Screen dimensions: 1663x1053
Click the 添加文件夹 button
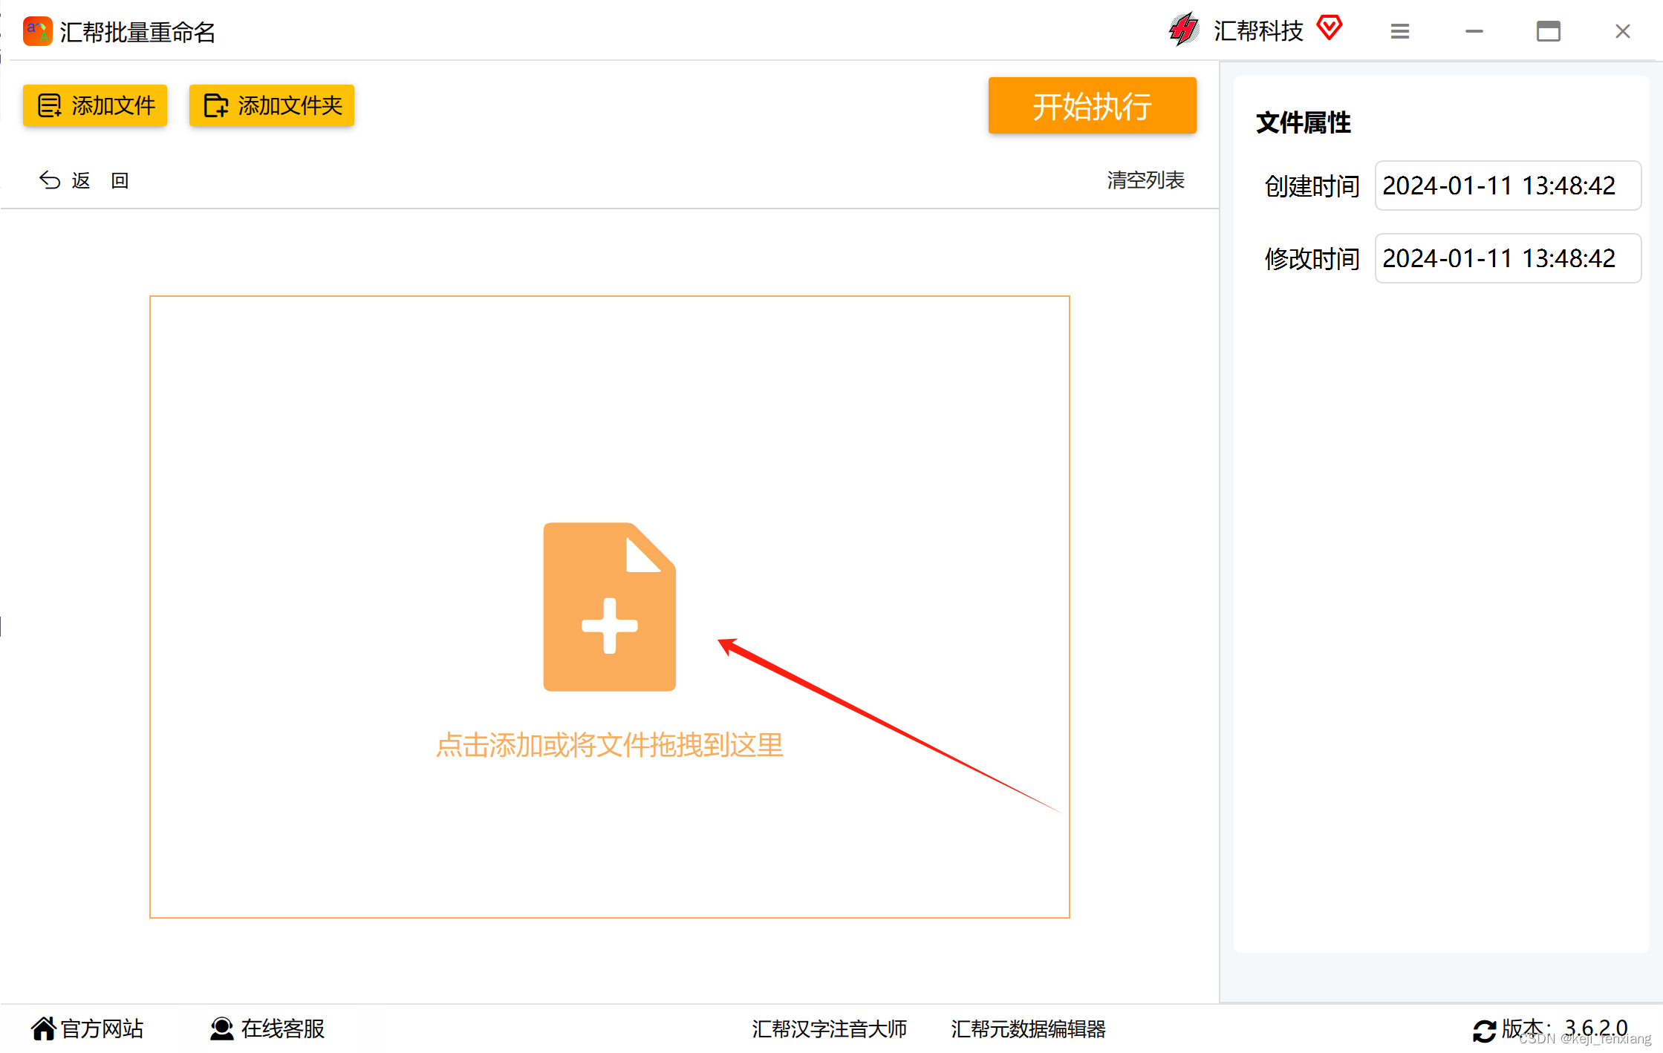click(x=272, y=105)
